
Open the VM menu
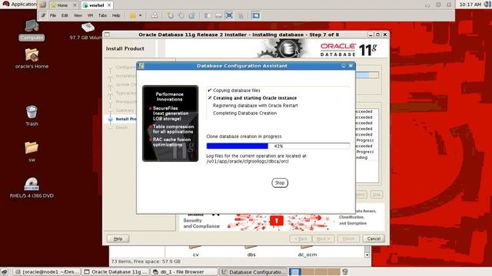[90, 15]
